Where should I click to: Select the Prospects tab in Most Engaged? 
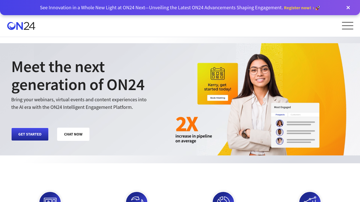280,115
